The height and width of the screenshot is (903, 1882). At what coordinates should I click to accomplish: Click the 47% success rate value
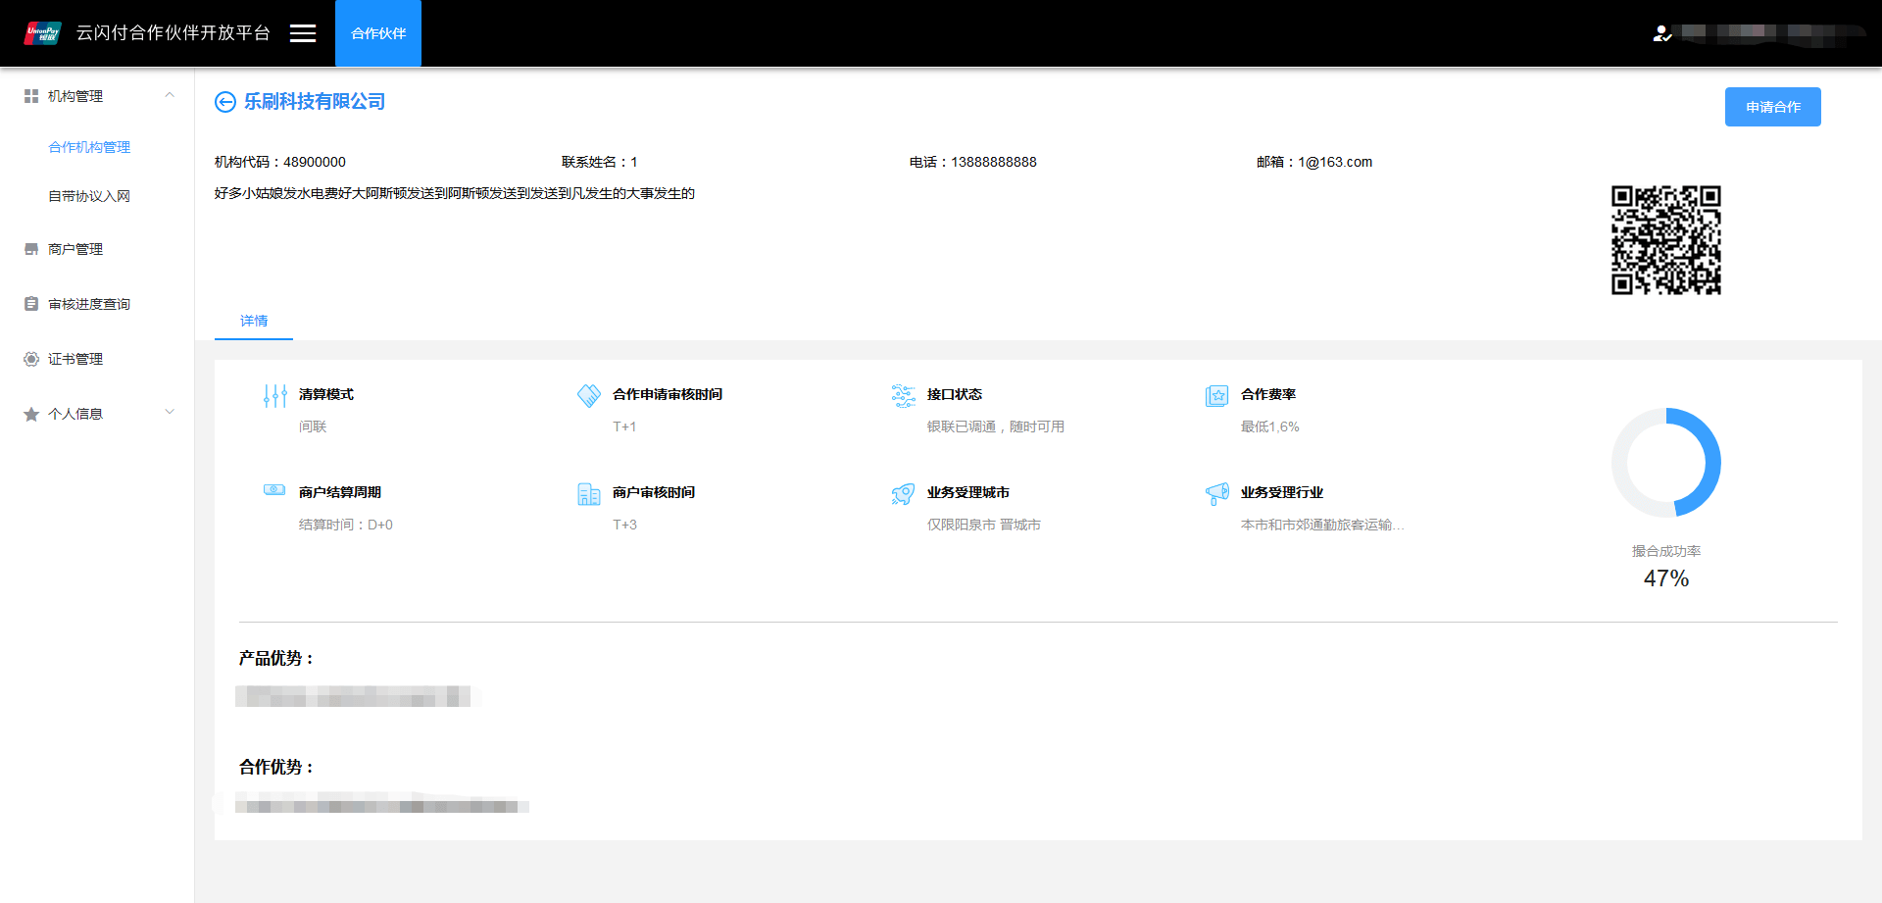point(1666,578)
